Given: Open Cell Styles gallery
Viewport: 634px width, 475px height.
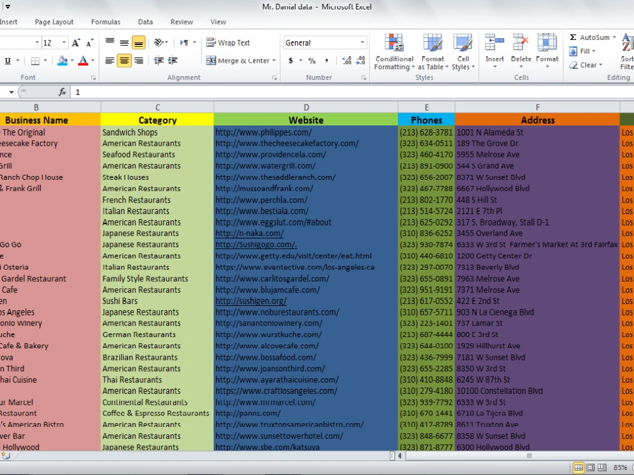Looking at the screenshot, I should point(463,52).
